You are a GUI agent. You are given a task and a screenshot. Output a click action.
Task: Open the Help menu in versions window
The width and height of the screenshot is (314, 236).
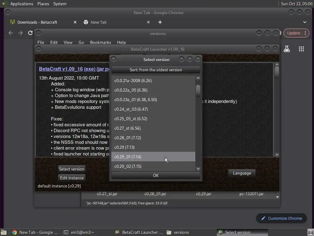point(121,42)
